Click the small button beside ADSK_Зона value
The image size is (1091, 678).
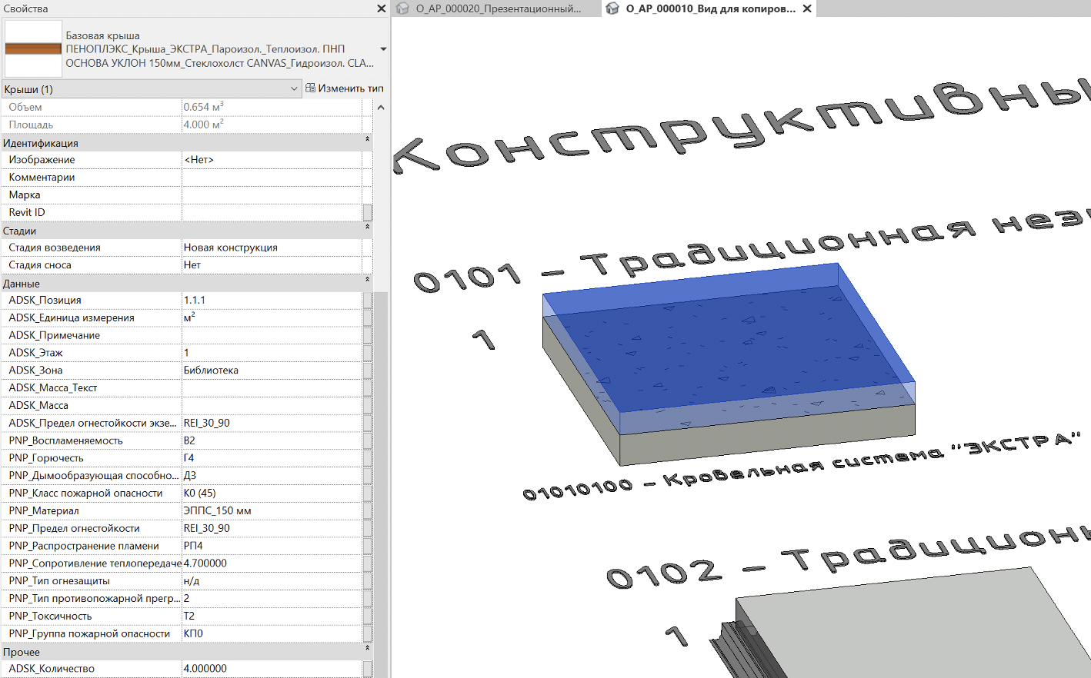tap(368, 371)
